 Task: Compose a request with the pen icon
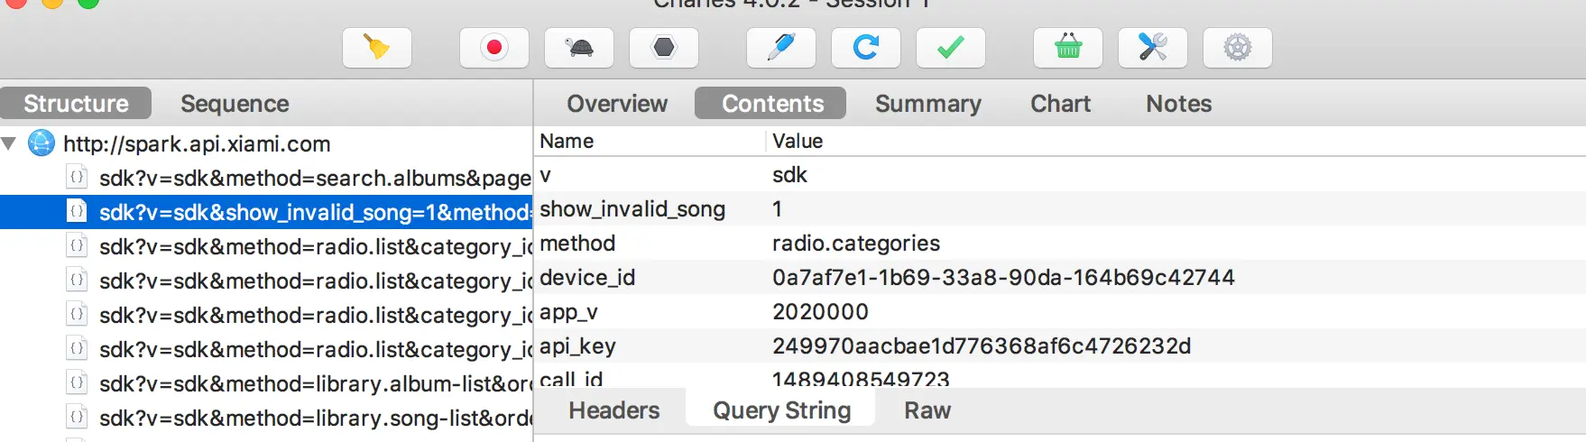click(x=781, y=47)
